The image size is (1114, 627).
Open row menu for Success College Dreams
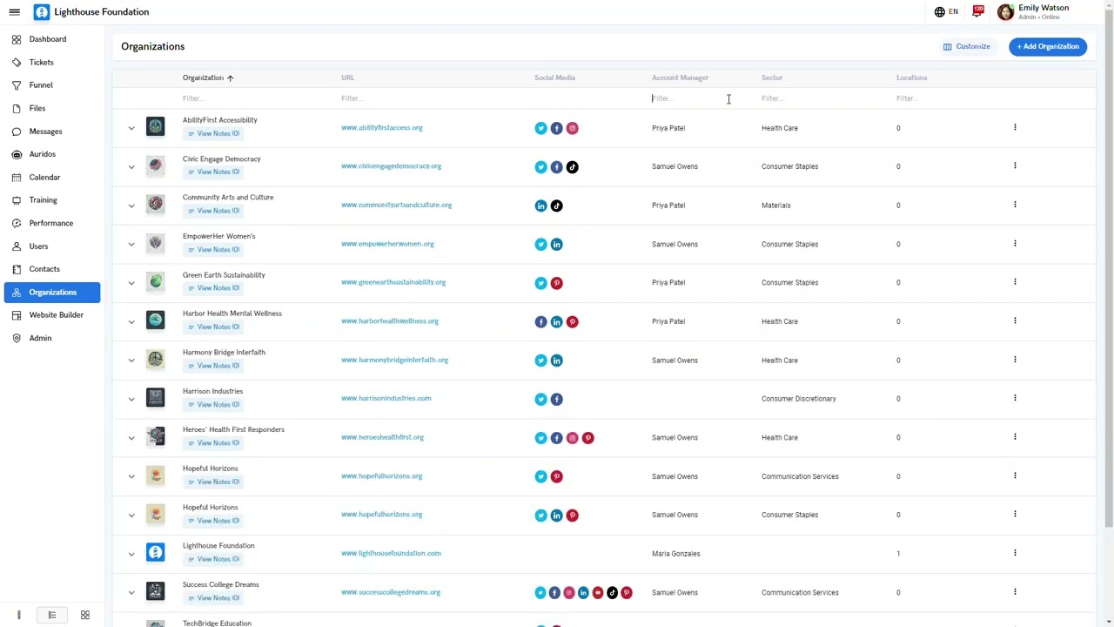(1015, 591)
